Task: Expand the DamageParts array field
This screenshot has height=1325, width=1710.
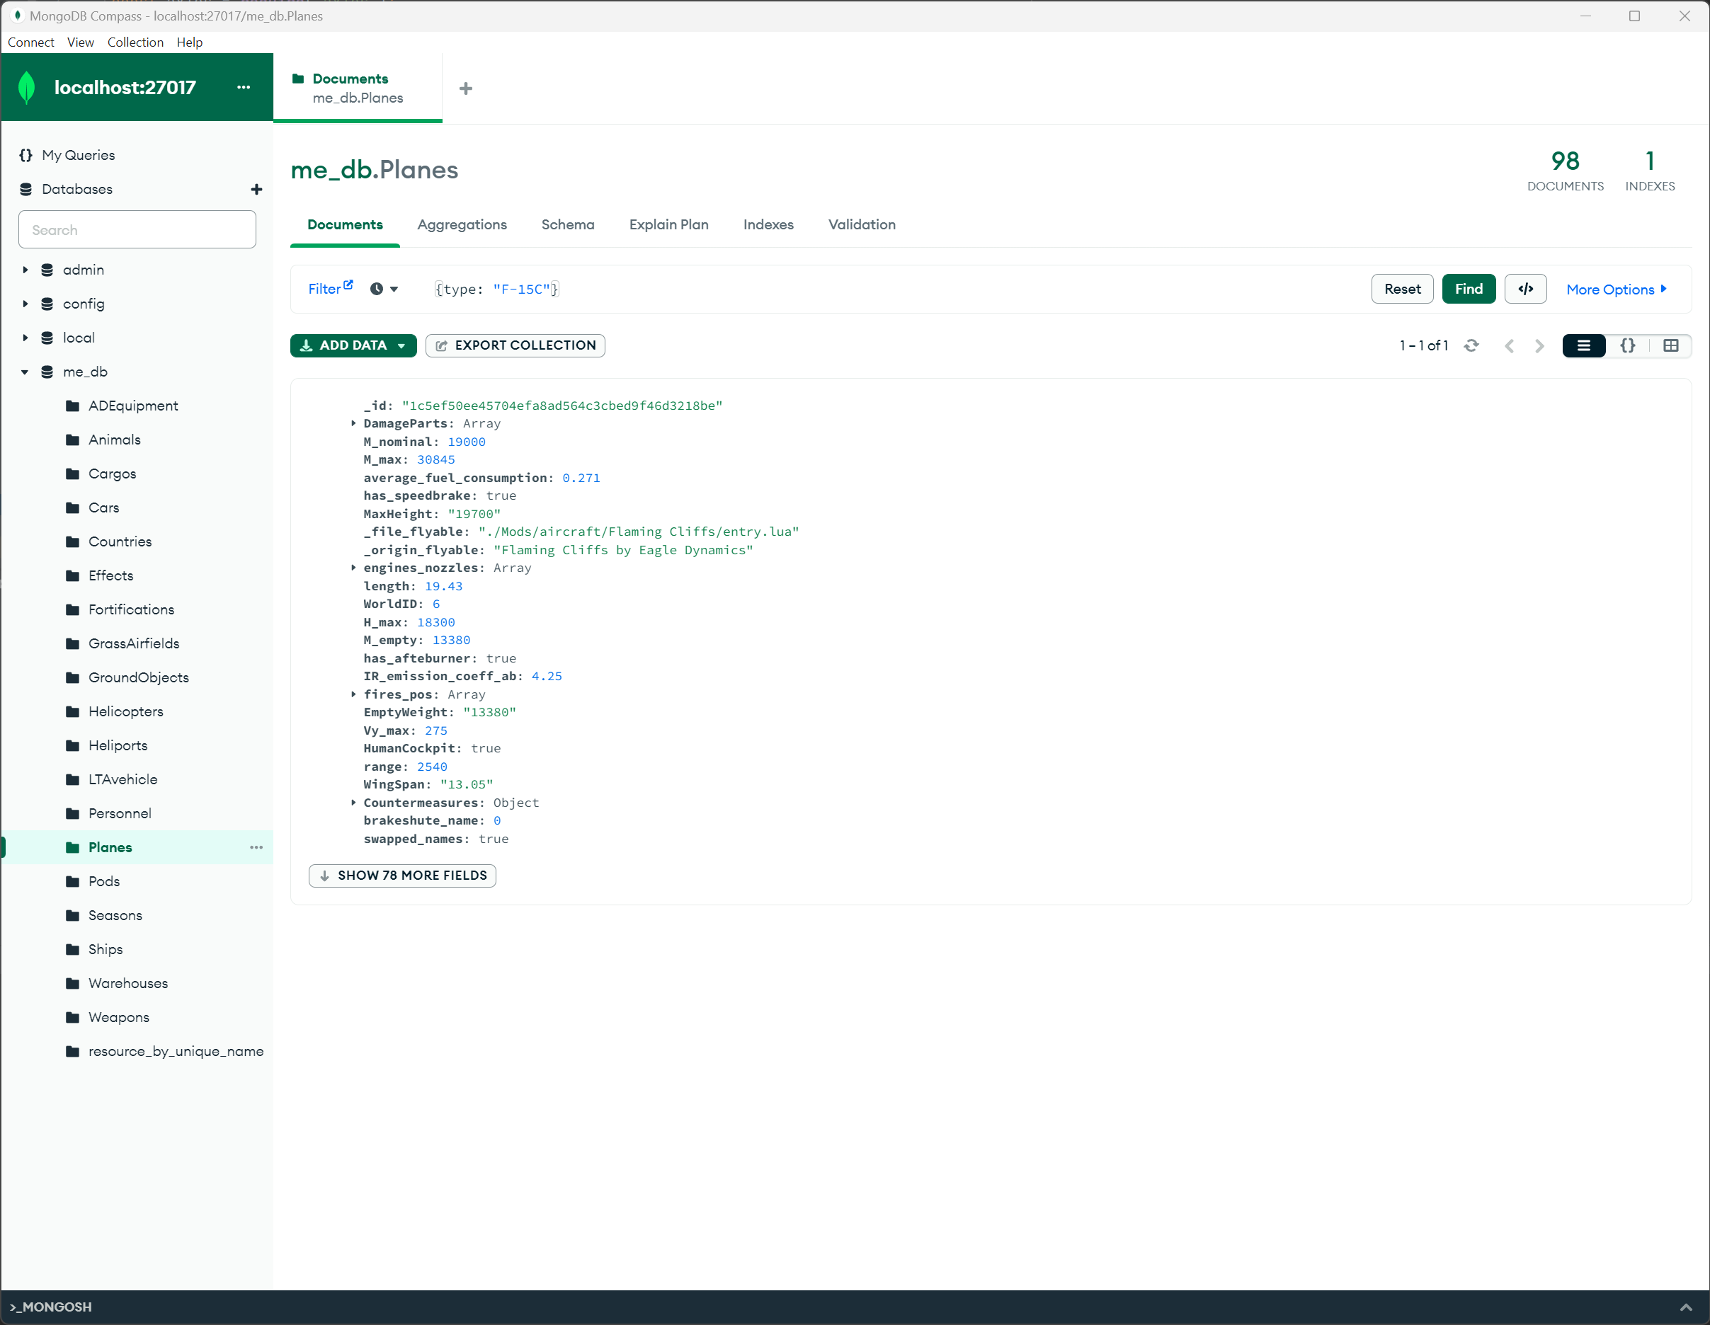Action: click(x=353, y=423)
